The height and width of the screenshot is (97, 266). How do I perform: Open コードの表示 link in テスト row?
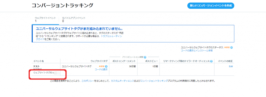pyautogui.click(x=101, y=69)
